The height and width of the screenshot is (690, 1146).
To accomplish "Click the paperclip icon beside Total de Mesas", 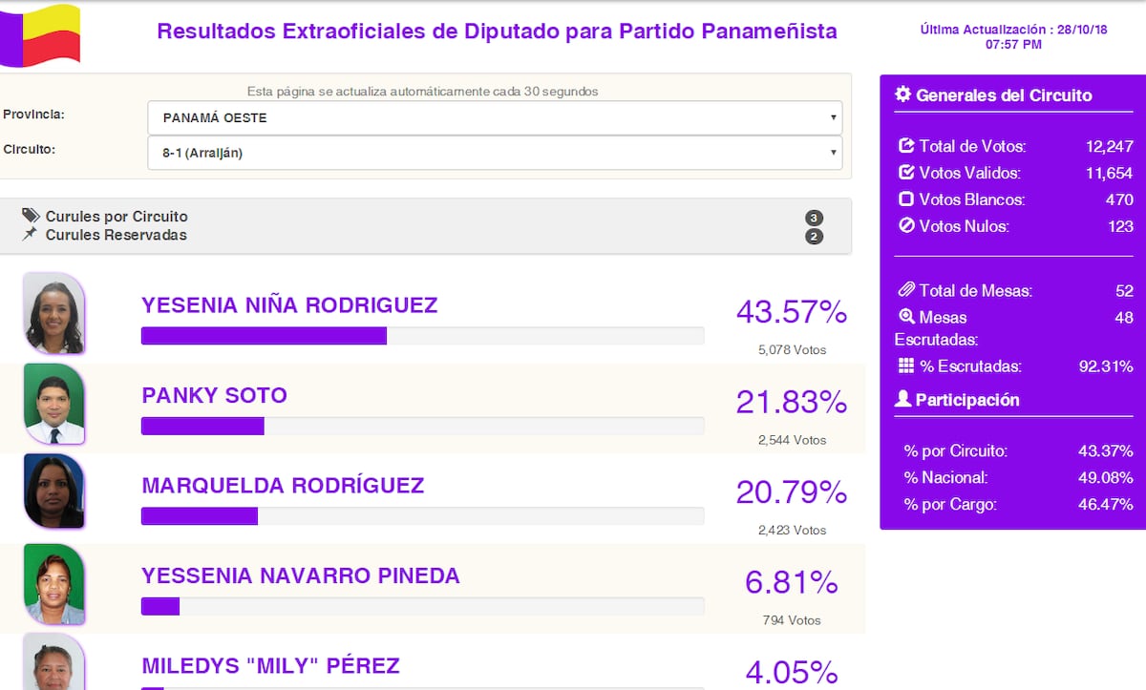I will (x=906, y=290).
